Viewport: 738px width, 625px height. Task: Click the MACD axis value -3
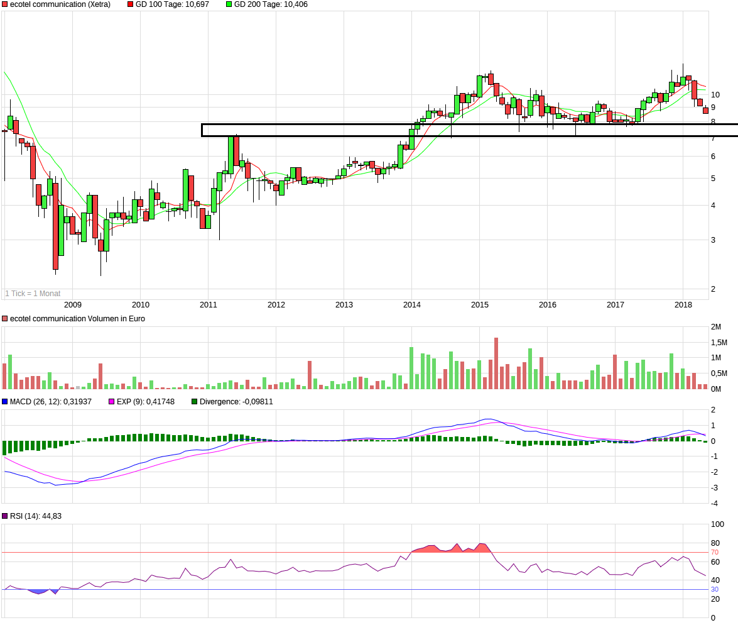point(714,487)
